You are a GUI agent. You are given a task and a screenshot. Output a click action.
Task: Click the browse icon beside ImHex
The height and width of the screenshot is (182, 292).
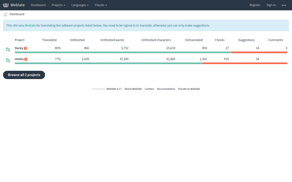[x=8, y=61]
